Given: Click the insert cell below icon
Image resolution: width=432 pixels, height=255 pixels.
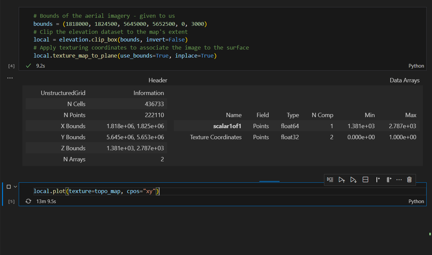Looking at the screenshot, I should pyautogui.click(x=389, y=180).
